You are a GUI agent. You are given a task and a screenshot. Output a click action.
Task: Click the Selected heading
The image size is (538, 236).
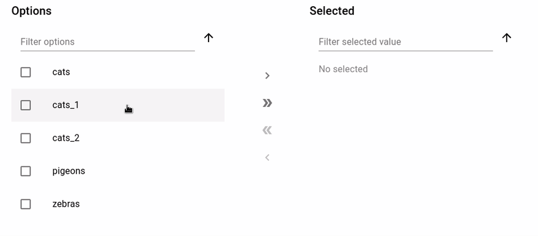tap(332, 10)
